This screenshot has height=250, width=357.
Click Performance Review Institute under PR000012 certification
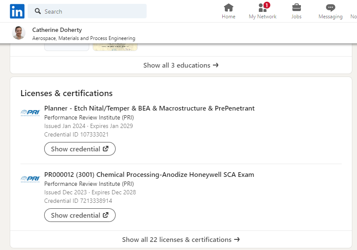click(x=89, y=184)
